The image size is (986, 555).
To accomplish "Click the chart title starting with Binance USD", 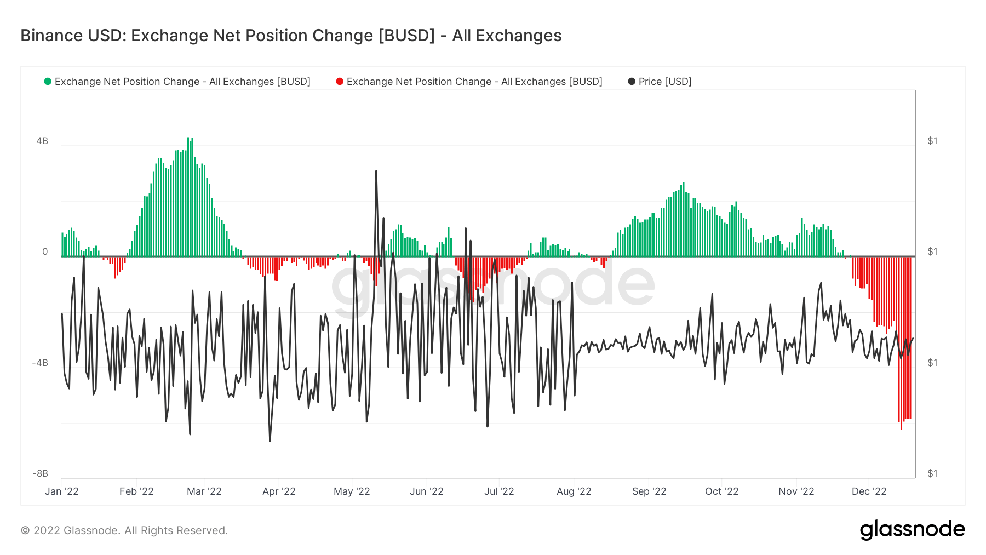I will tap(291, 36).
